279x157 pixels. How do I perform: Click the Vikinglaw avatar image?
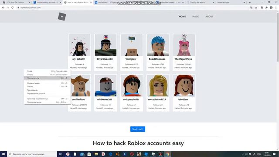click(132, 45)
